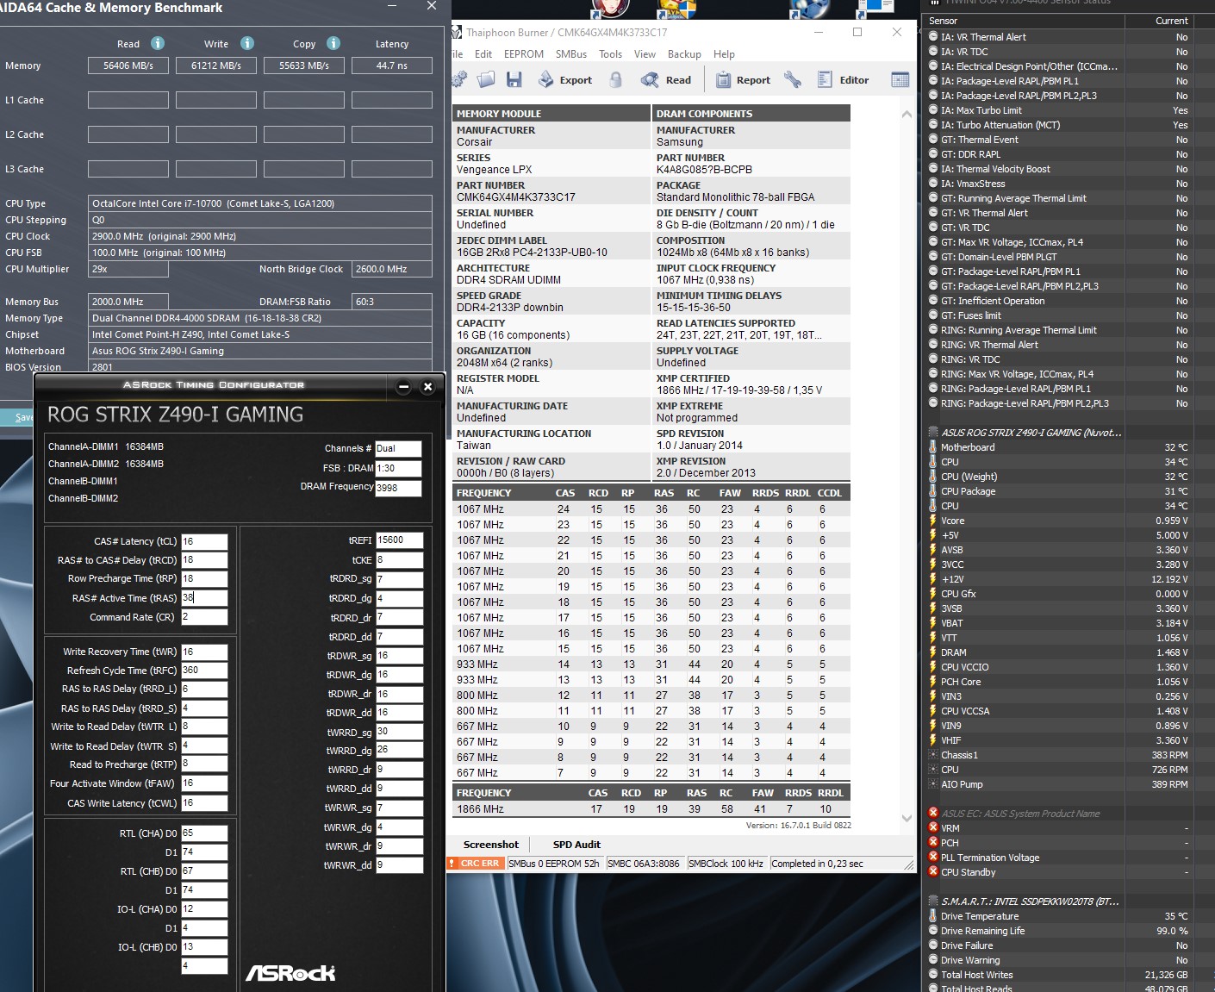Click the Export button in Thaiphoon Burner

tap(565, 80)
